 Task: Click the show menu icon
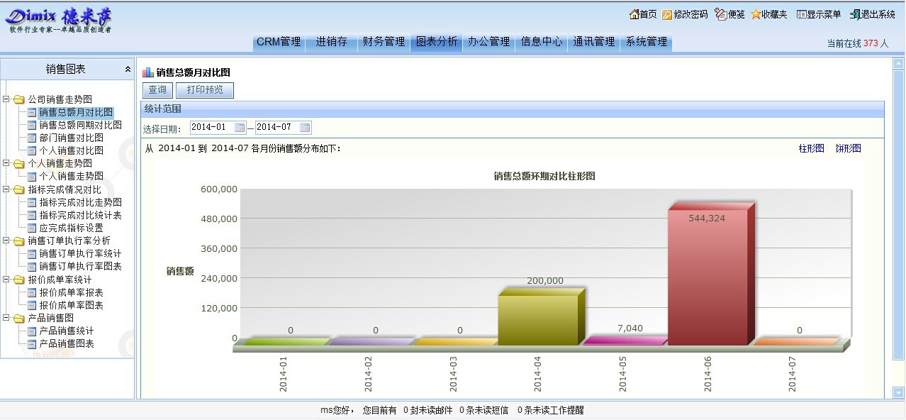coord(801,14)
